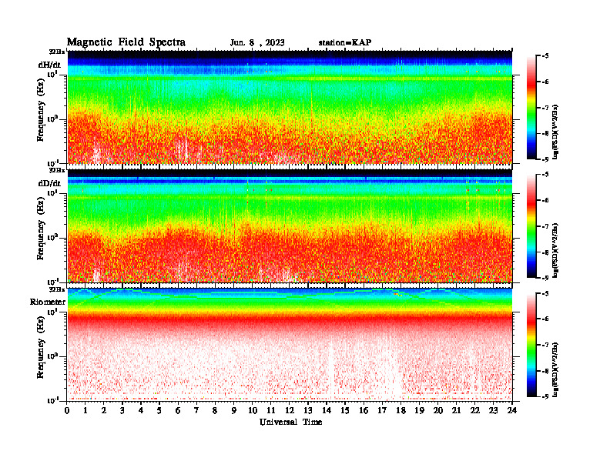Click the dH/dt panel label
Screen dimensions: 610x471
49,65
